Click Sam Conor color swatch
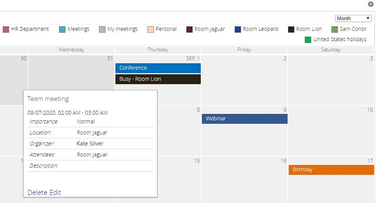Screen dimensions: 379x203 click(334, 29)
